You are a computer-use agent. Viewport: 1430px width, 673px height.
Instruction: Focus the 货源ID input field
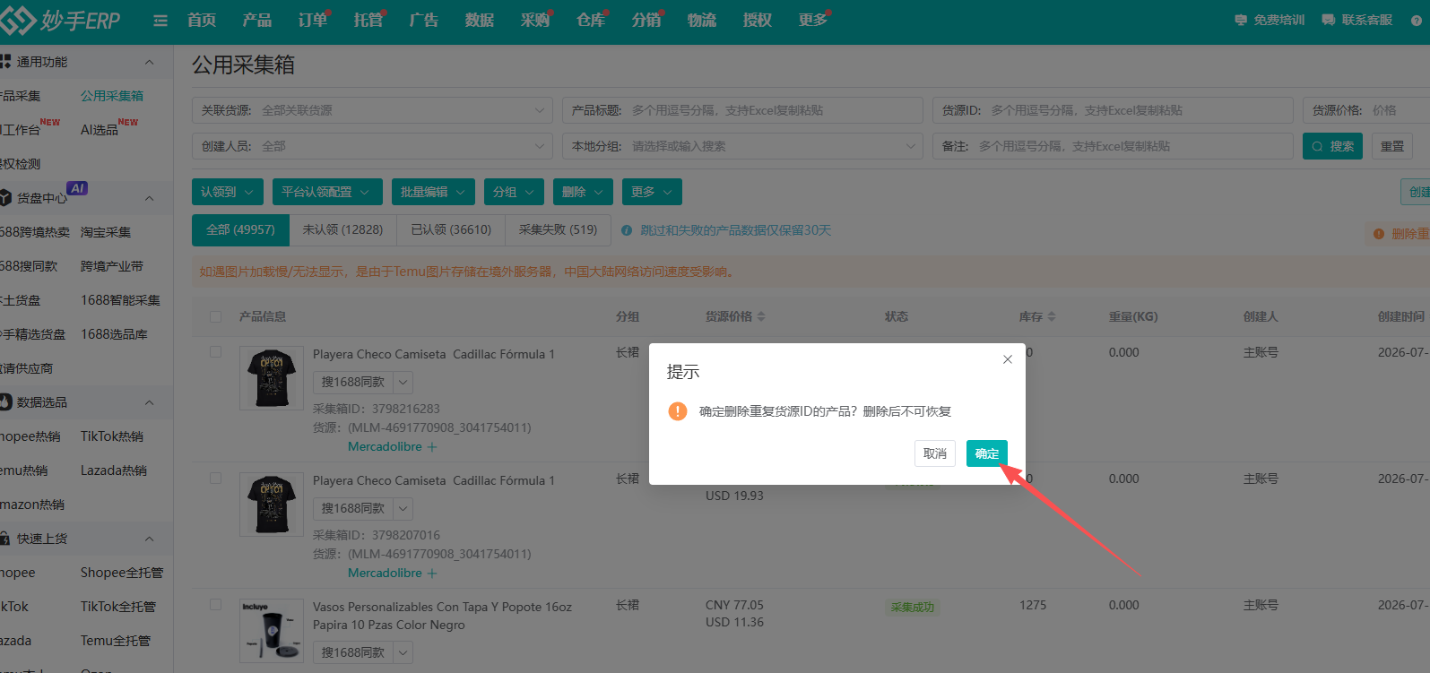[1113, 110]
